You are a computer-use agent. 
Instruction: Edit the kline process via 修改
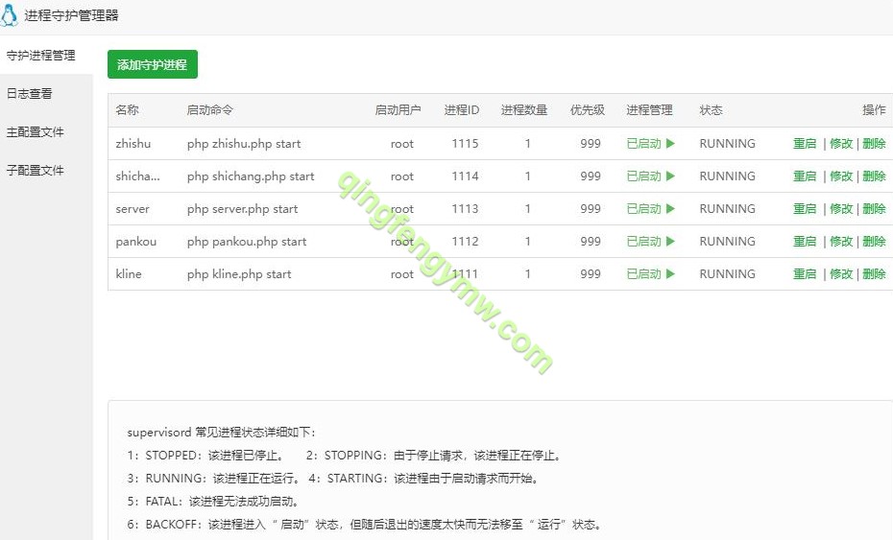click(841, 274)
